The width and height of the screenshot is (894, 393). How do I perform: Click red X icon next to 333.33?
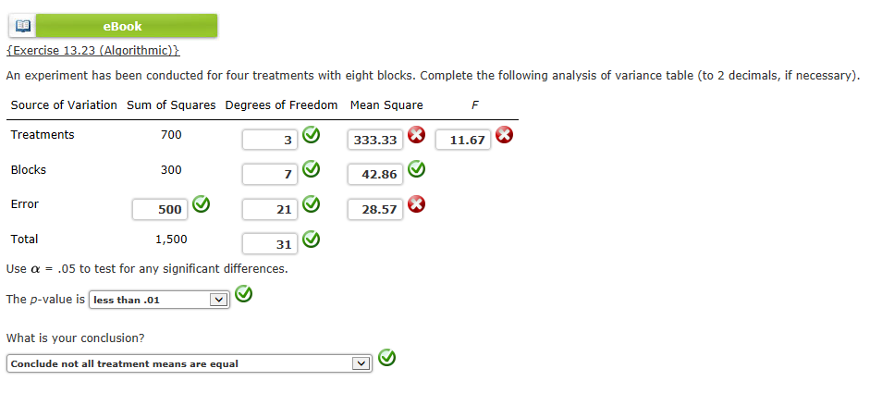click(417, 137)
